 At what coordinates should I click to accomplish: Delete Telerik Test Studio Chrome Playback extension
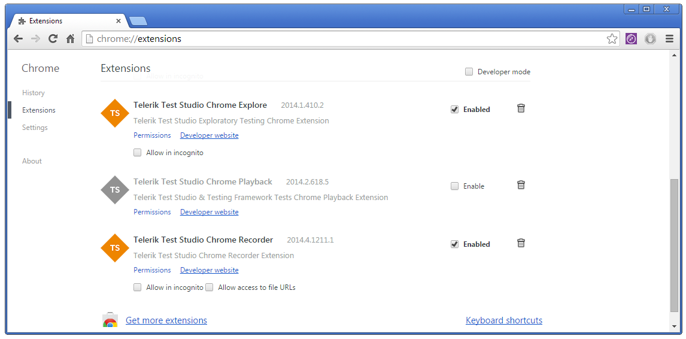tap(521, 185)
